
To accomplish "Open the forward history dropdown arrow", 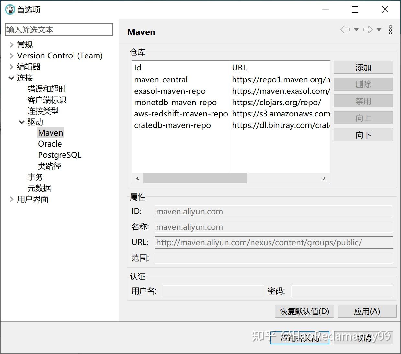I will (379, 30).
